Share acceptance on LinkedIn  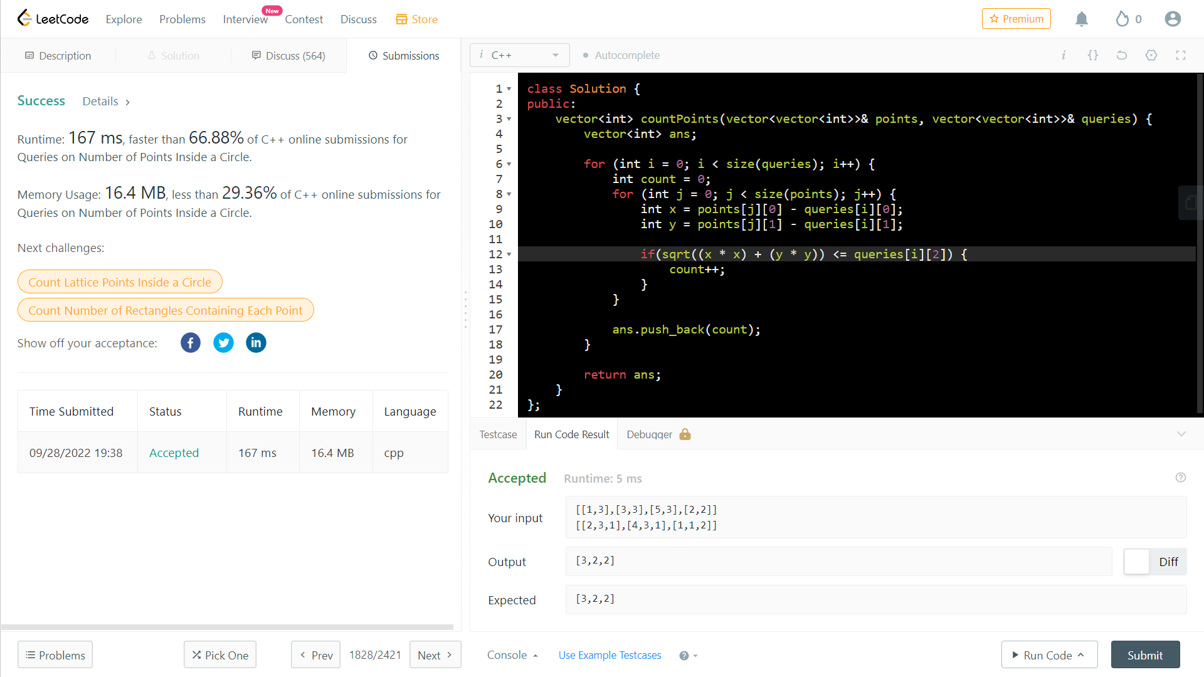256,343
